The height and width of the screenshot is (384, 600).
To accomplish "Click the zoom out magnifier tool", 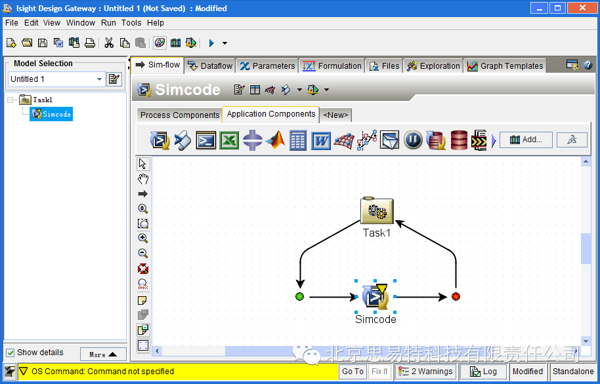I will point(142,254).
